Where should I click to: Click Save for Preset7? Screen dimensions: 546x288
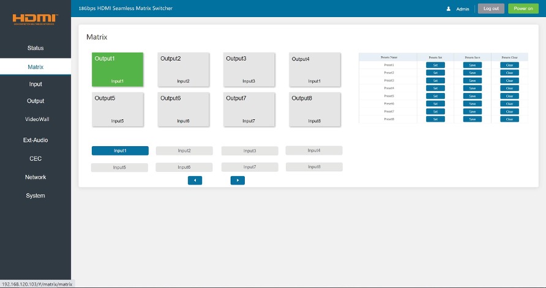point(472,111)
